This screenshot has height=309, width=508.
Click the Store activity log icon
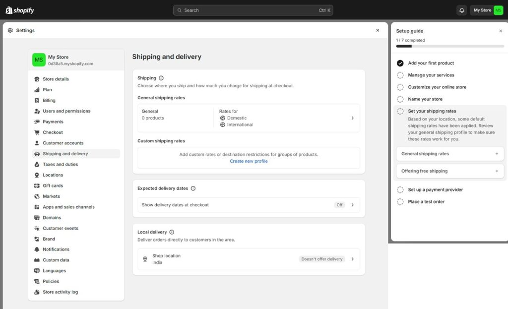coord(37,292)
